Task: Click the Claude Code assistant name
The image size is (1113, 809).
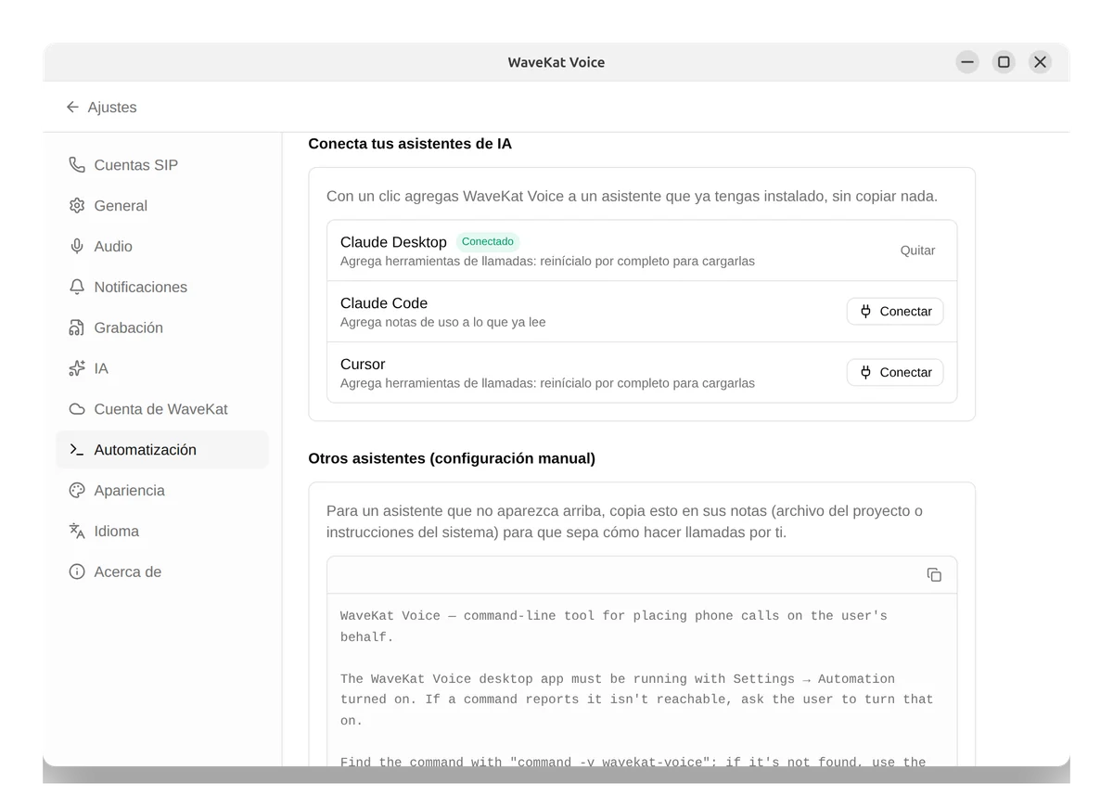Action: (384, 303)
